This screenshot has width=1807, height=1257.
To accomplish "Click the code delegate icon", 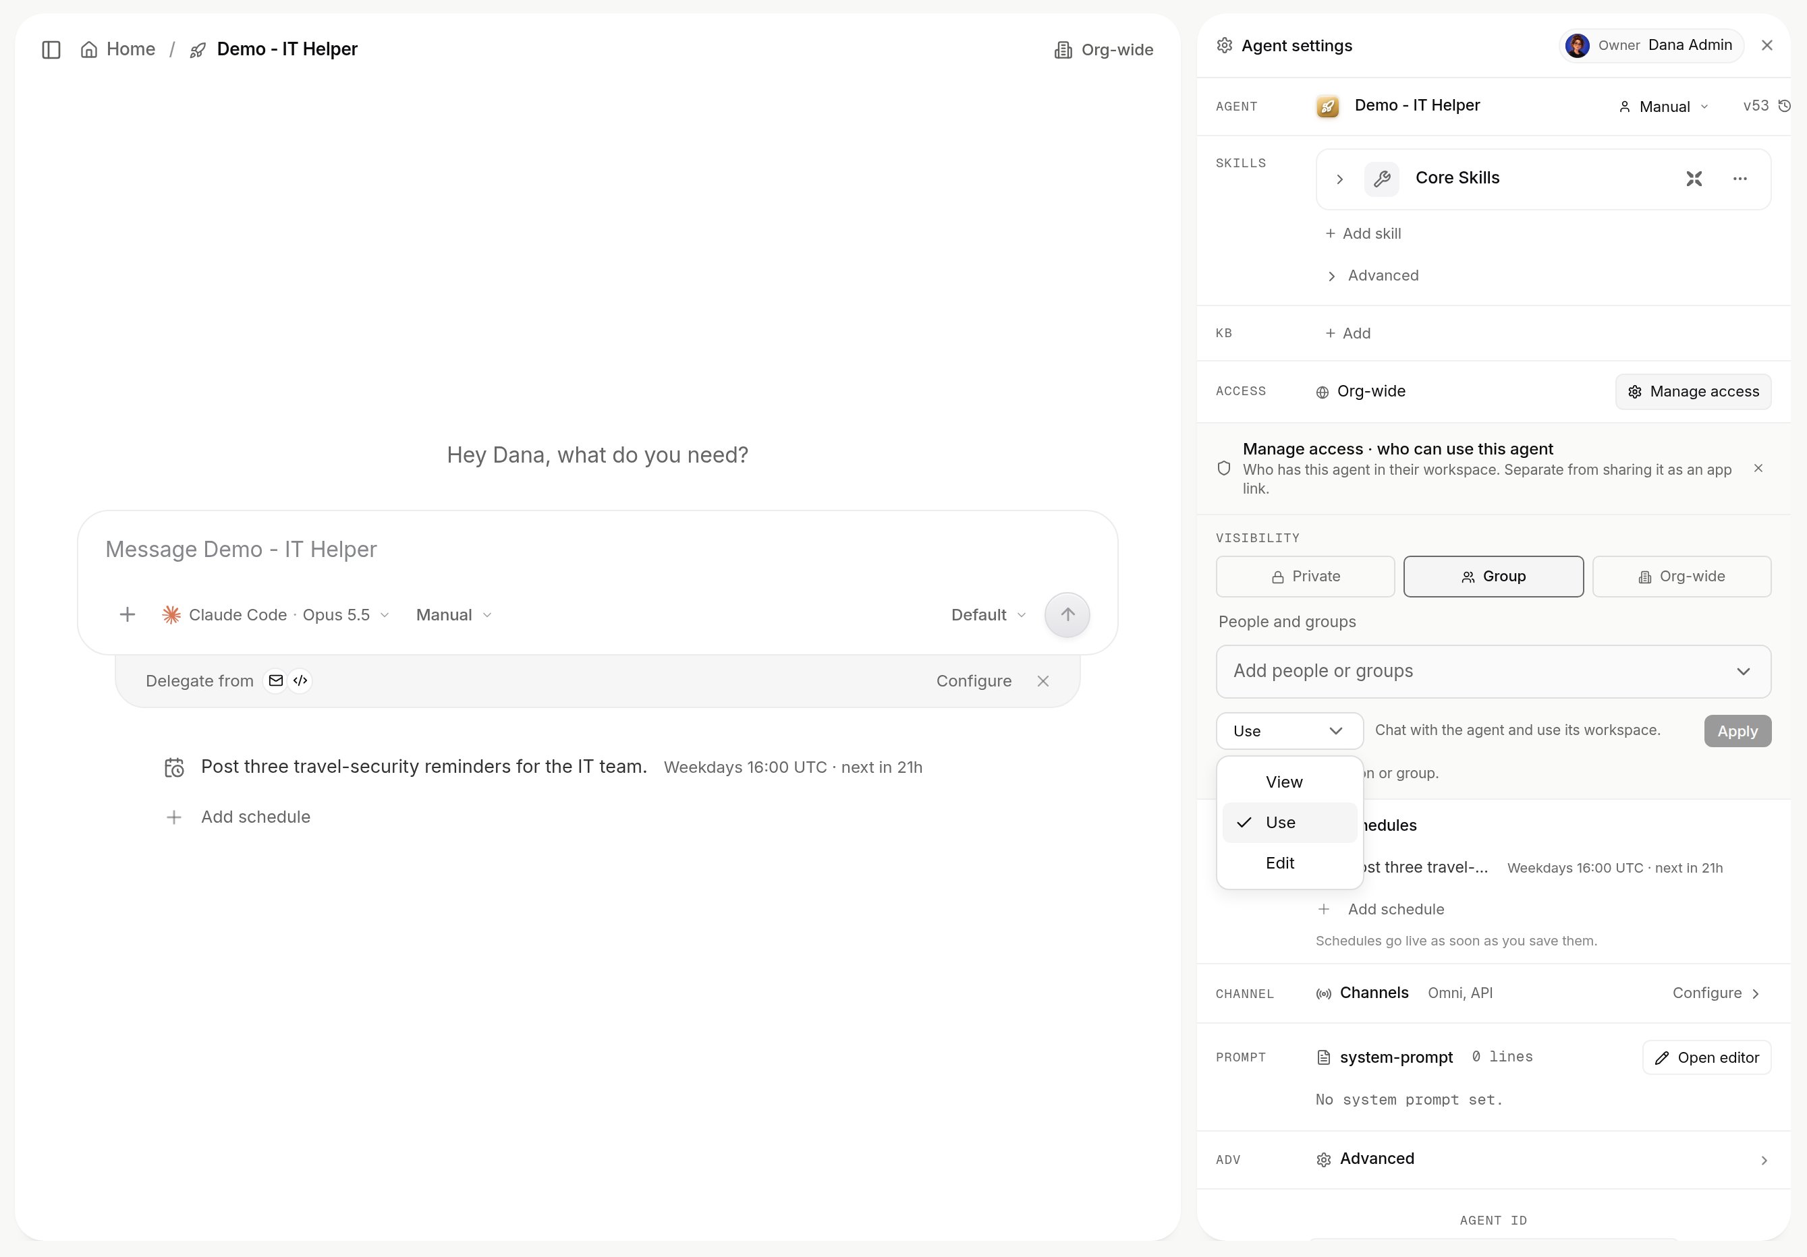I will point(300,681).
